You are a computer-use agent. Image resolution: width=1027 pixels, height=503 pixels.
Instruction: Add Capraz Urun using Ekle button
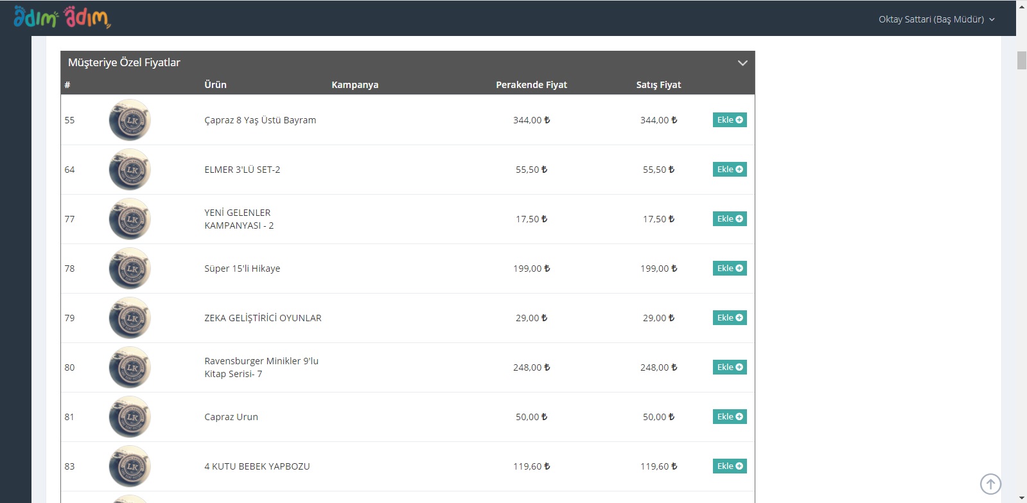730,417
